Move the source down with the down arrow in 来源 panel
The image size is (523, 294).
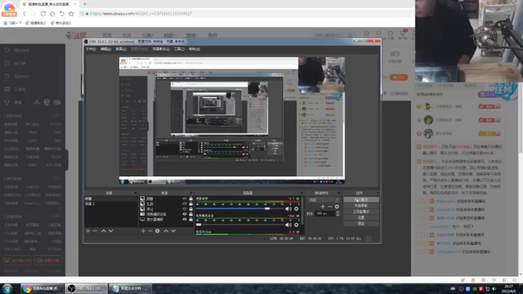[173, 231]
